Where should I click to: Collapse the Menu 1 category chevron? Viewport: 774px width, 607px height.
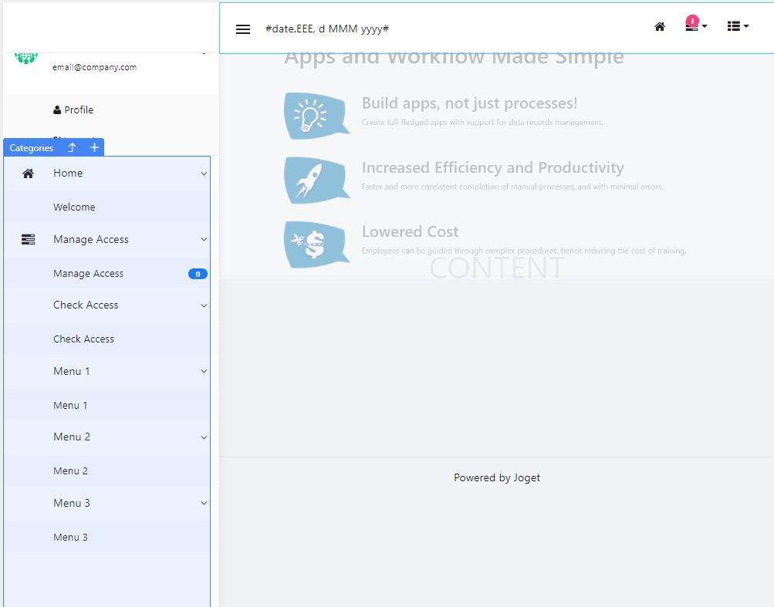(204, 371)
